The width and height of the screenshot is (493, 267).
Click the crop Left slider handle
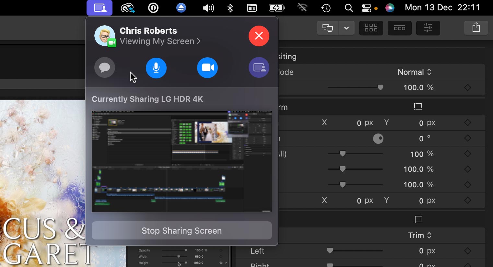(x=330, y=250)
